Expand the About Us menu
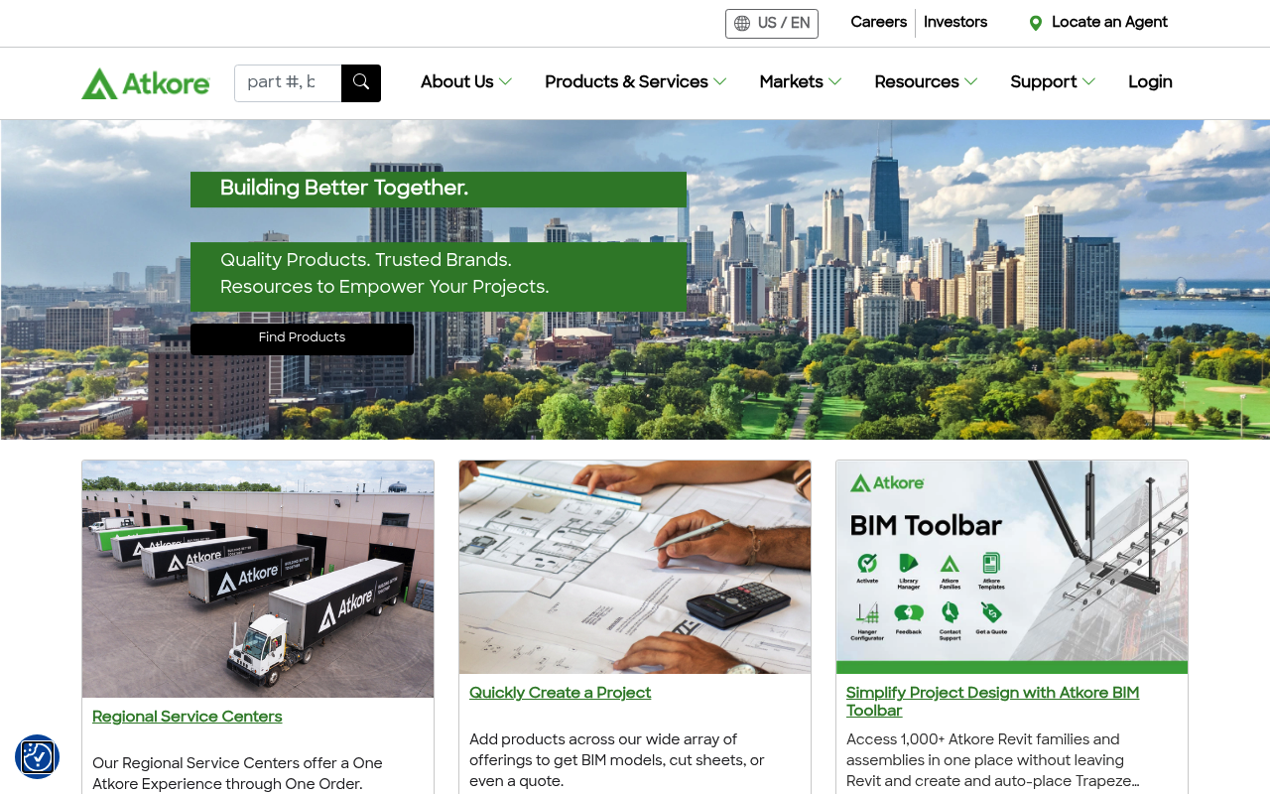 [x=466, y=82]
